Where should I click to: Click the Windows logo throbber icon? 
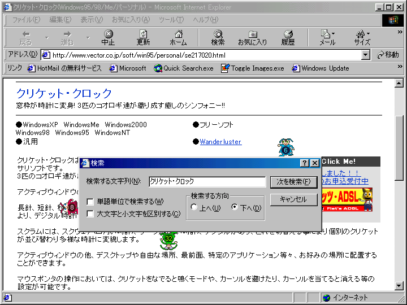[x=392, y=20]
